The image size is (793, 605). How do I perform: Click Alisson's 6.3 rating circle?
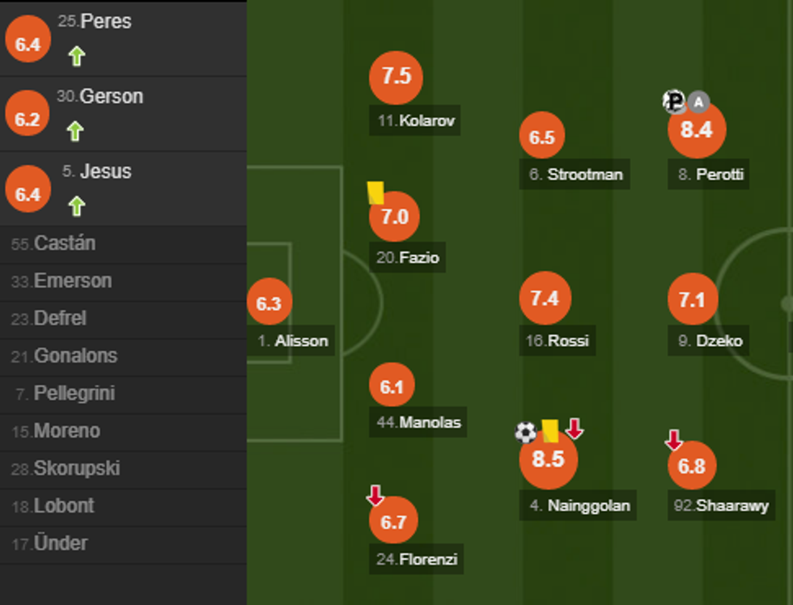[x=269, y=303]
